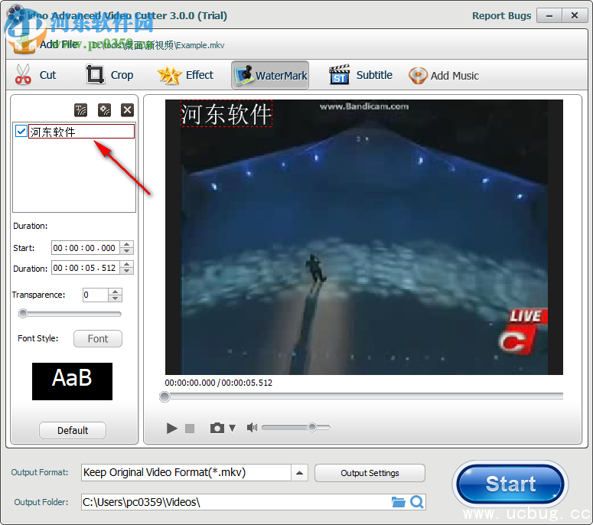
Task: Open output folder with magnifier icon
Action: click(x=417, y=502)
